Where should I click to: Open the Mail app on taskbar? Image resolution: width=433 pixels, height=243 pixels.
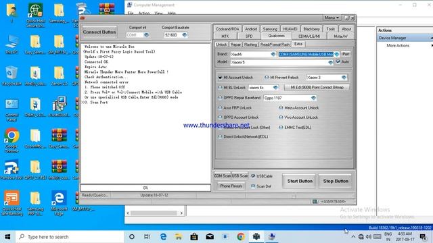point(210,237)
